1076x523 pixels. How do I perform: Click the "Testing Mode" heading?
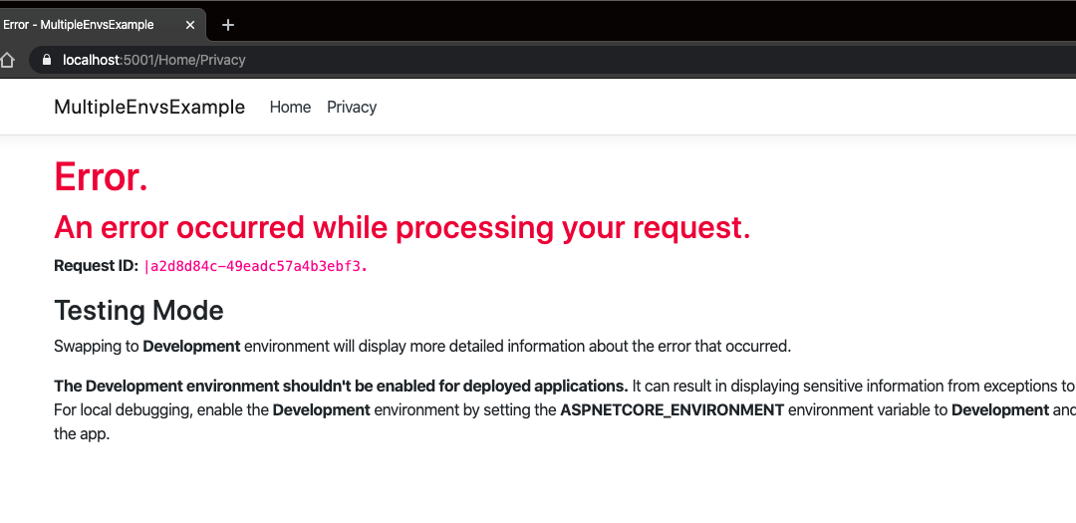[138, 311]
